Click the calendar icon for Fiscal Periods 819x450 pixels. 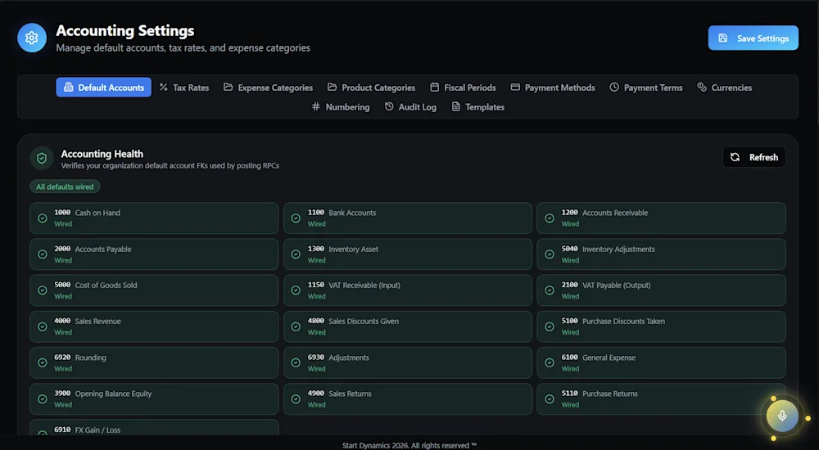[435, 88]
